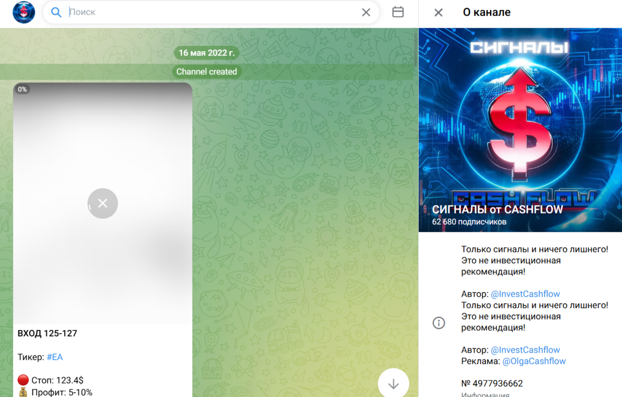Select the 16 мая 2022 г. date badge
Viewport: 622px width, 397px height.
tap(207, 53)
